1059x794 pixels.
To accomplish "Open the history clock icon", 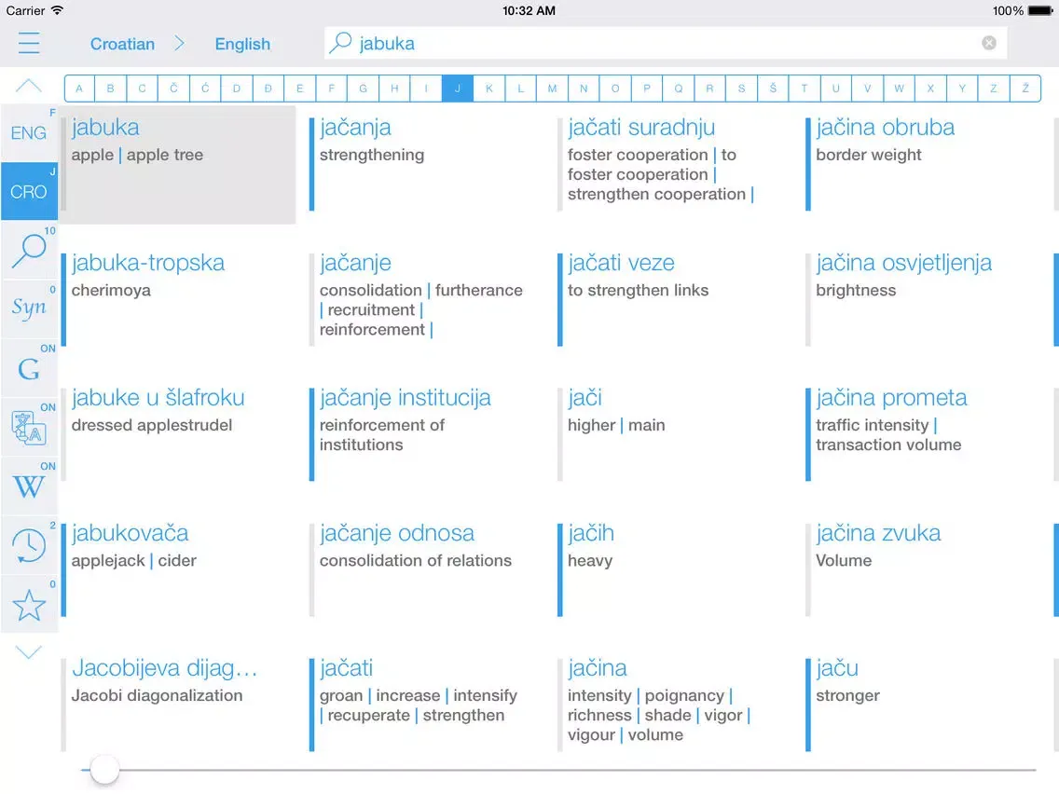I will pos(29,545).
